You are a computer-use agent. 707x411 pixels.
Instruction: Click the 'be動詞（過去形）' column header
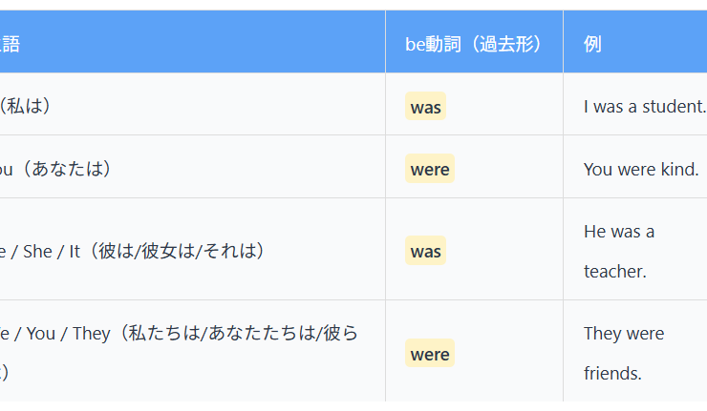point(474,44)
